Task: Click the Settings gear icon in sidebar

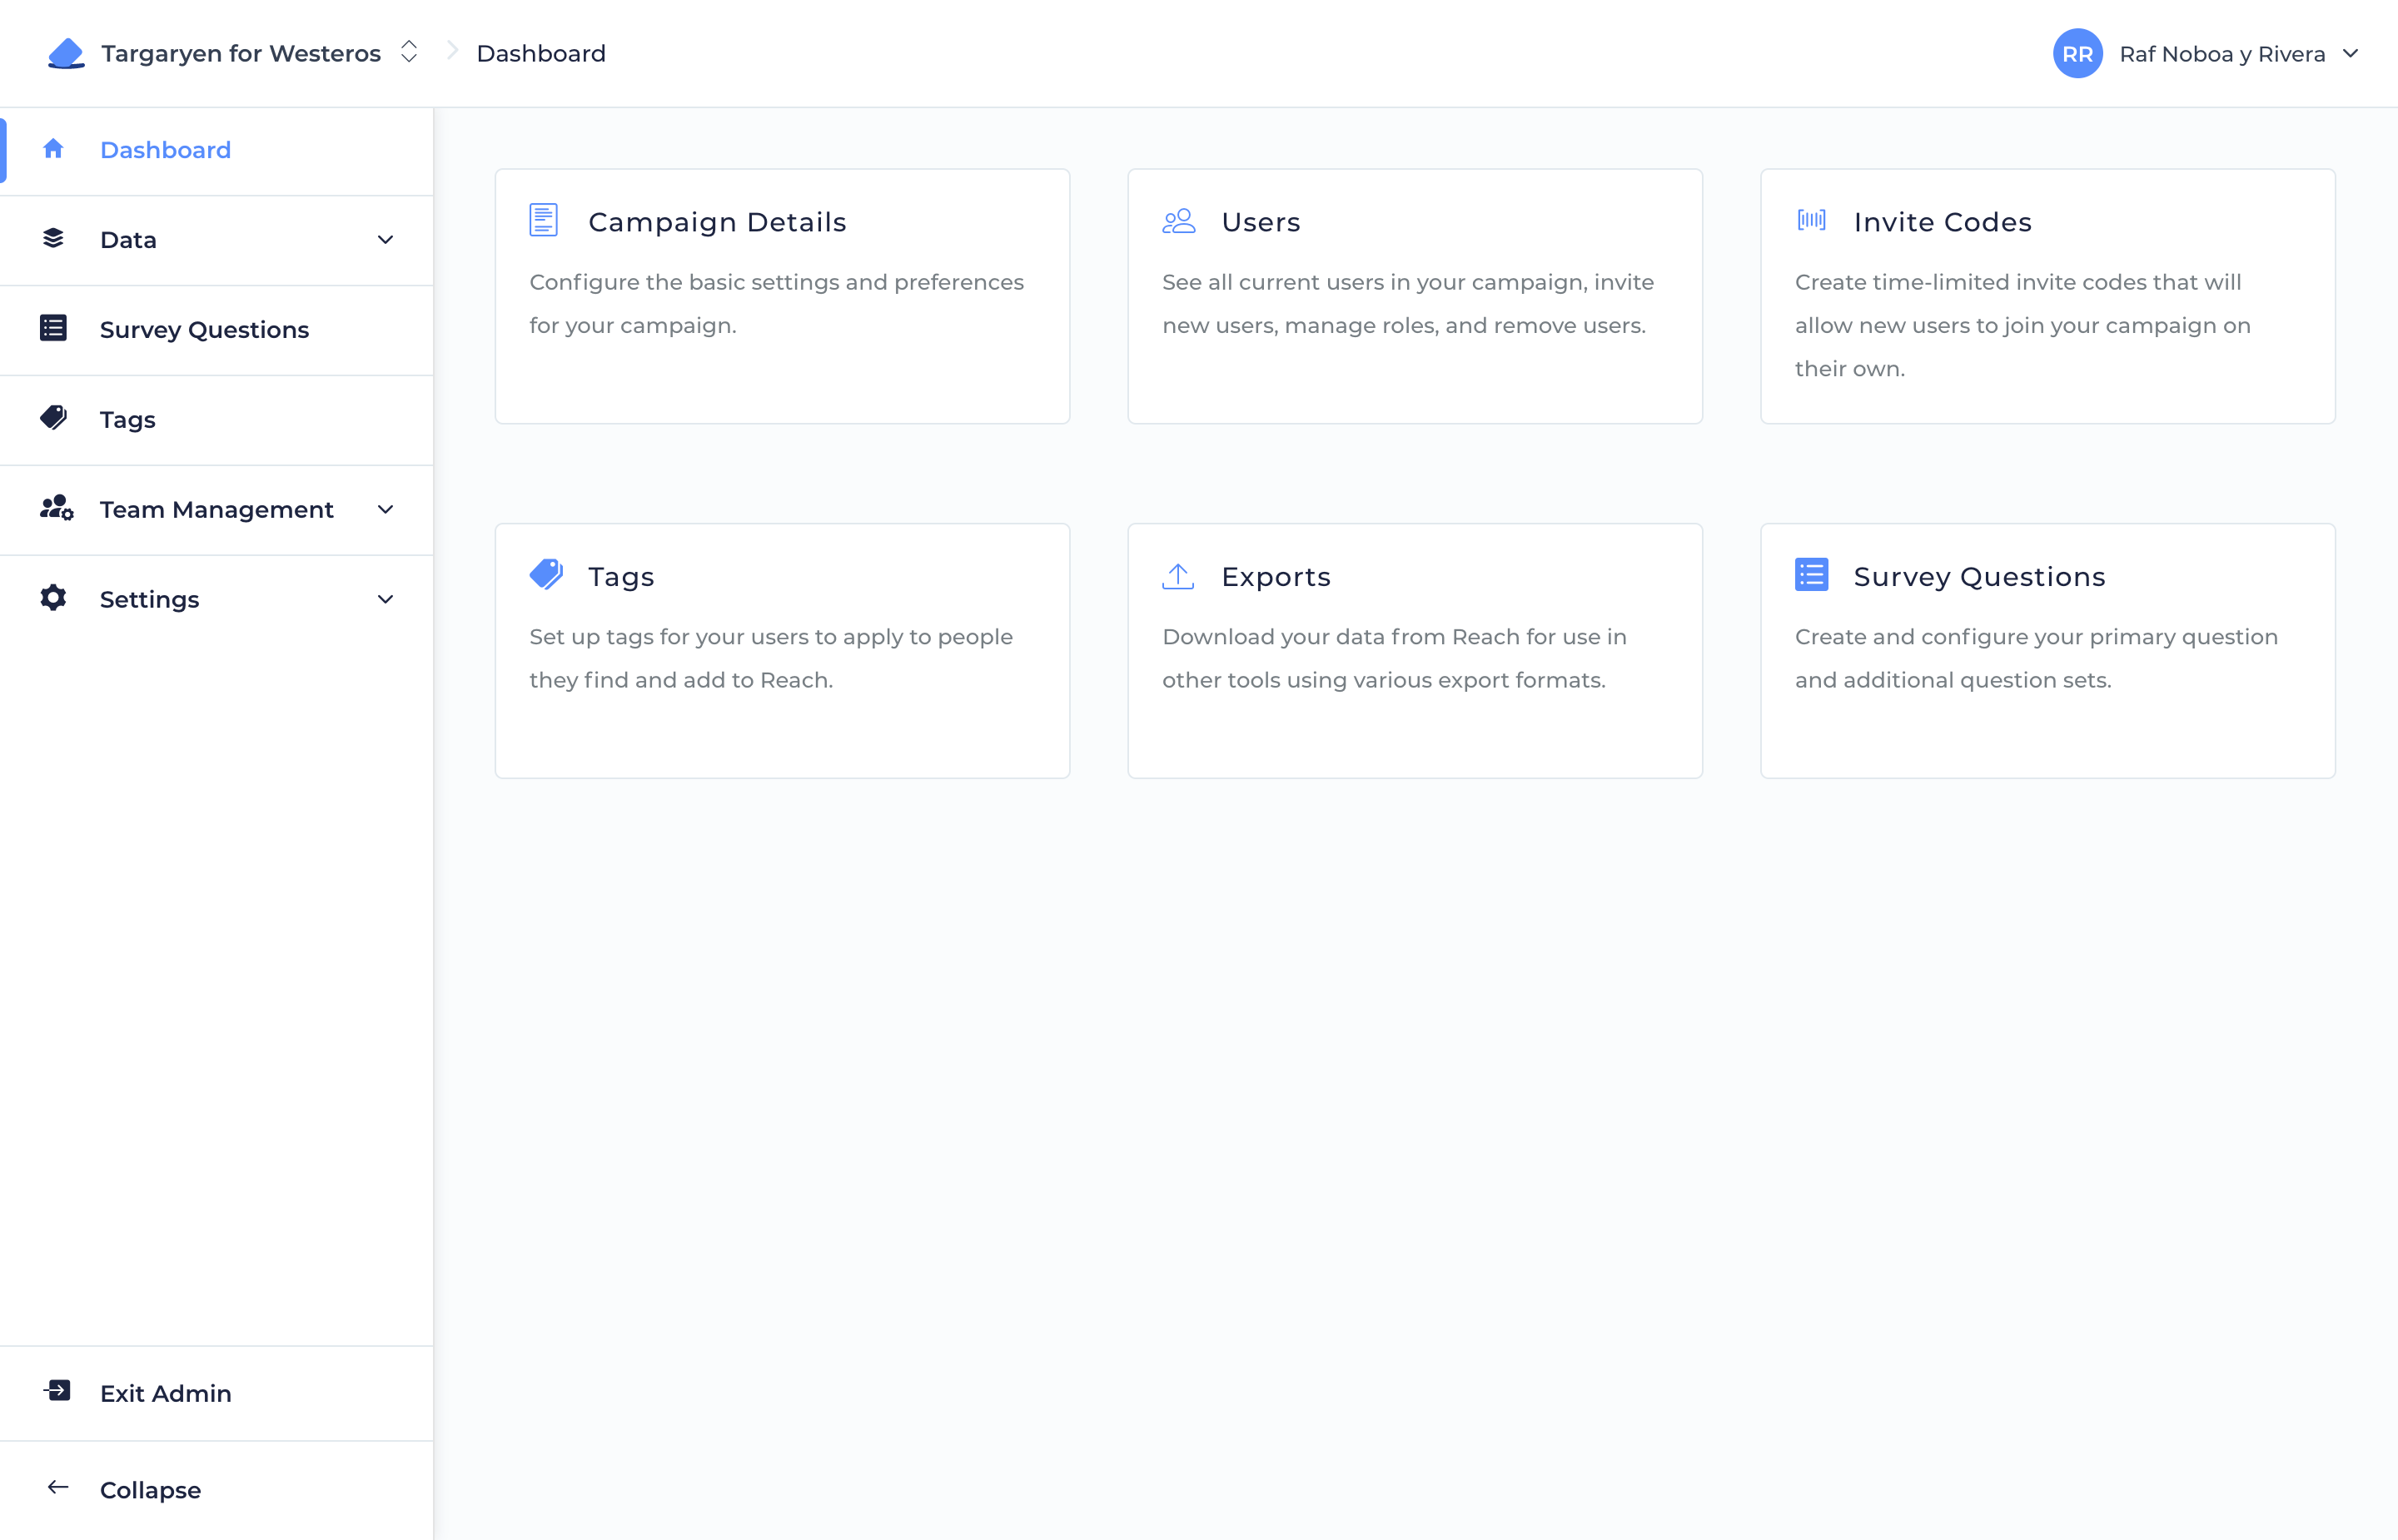Action: tap(53, 598)
